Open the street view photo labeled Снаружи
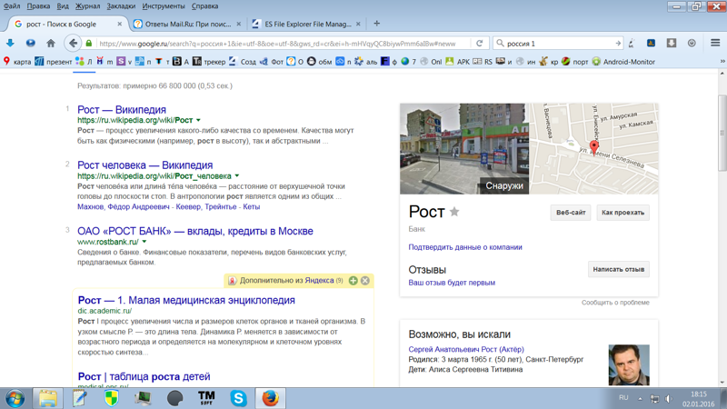727x409 pixels. 464,148
